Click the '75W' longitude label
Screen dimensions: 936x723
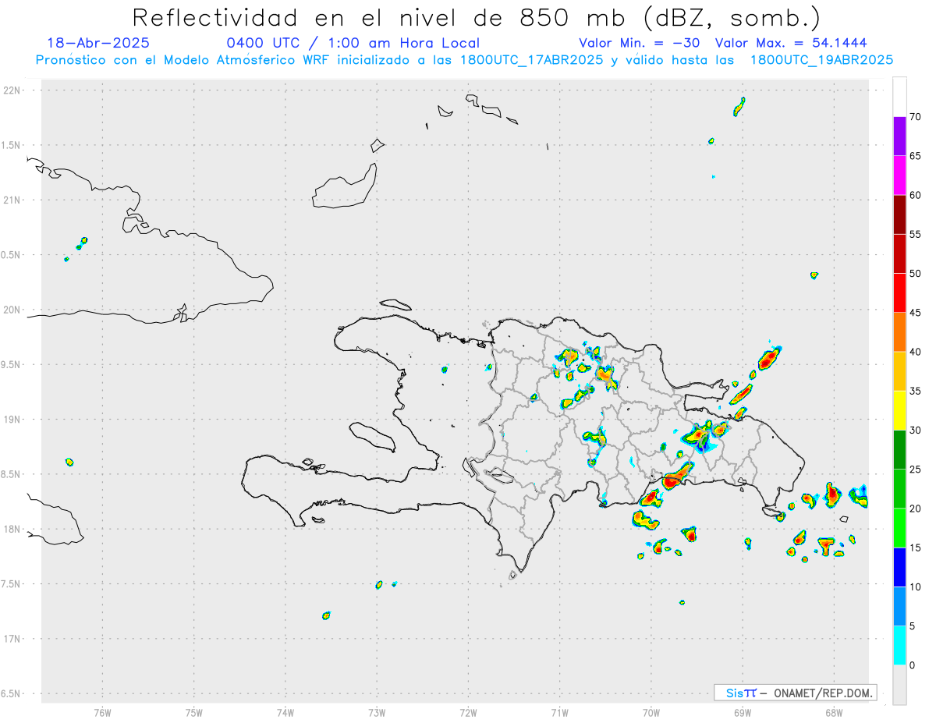click(193, 712)
